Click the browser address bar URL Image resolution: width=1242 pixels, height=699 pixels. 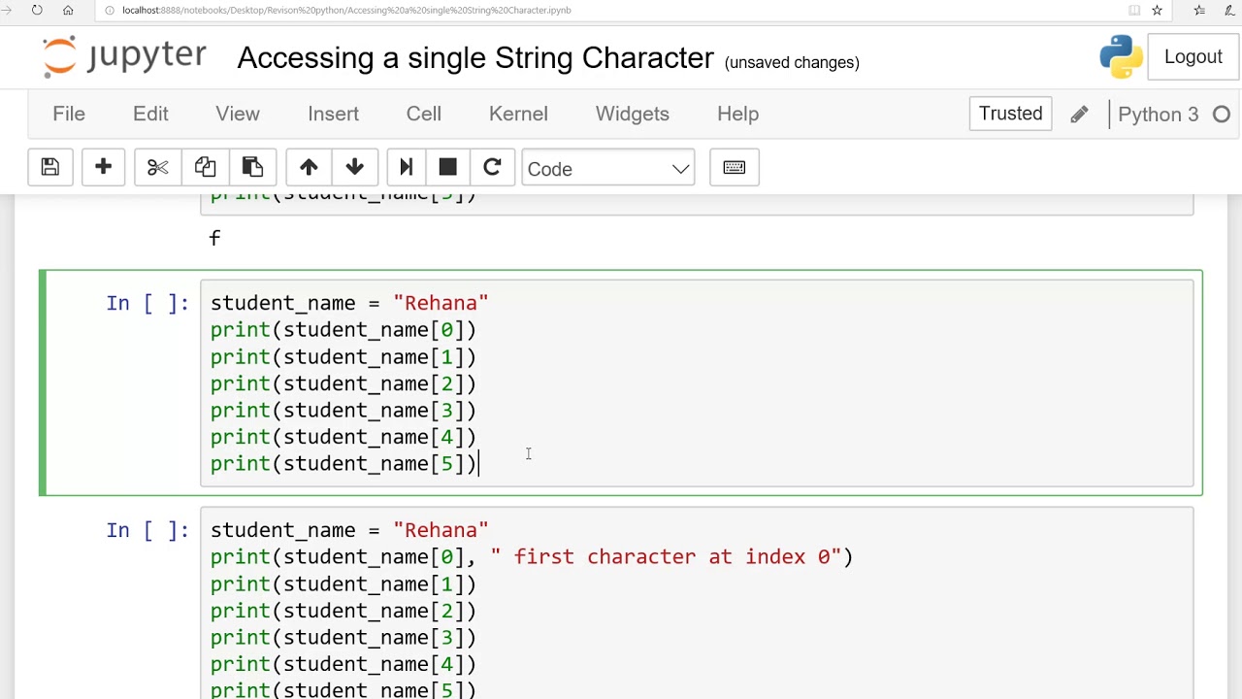(346, 10)
